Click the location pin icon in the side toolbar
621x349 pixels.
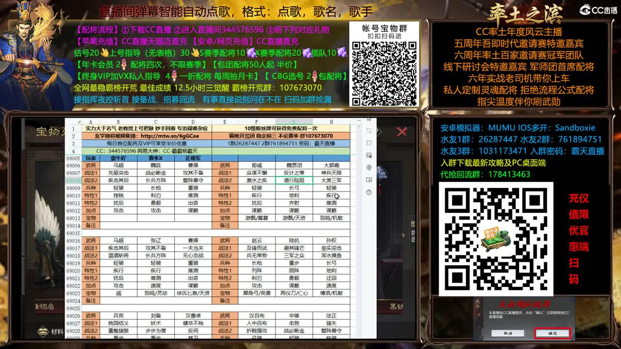point(369,167)
